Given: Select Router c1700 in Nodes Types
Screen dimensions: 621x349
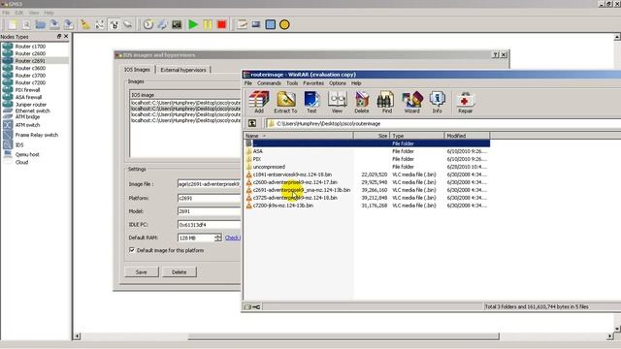Looking at the screenshot, I should (x=30, y=47).
